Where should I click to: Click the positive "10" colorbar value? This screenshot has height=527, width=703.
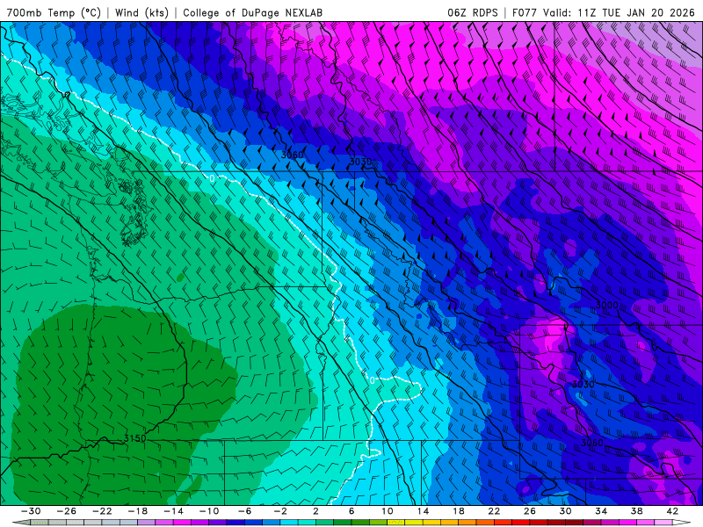388,511
